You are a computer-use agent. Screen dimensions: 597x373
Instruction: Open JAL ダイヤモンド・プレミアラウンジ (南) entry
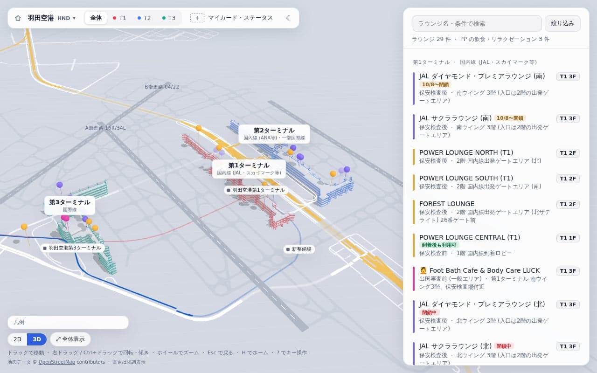[x=496, y=88]
